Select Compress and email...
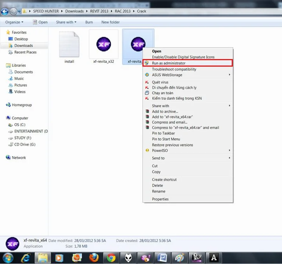The image size is (282, 264). (188, 122)
